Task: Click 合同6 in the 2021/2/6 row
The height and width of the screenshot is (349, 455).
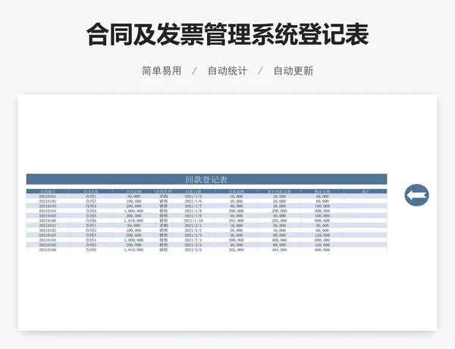Action: [x=91, y=250]
